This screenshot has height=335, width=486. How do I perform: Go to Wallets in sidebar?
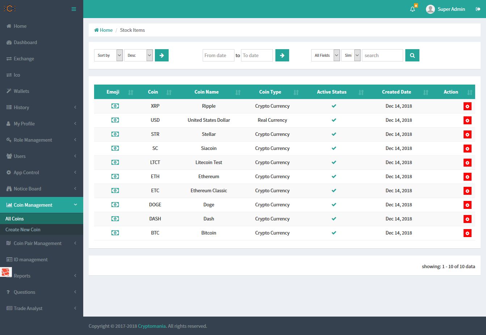[x=21, y=91]
